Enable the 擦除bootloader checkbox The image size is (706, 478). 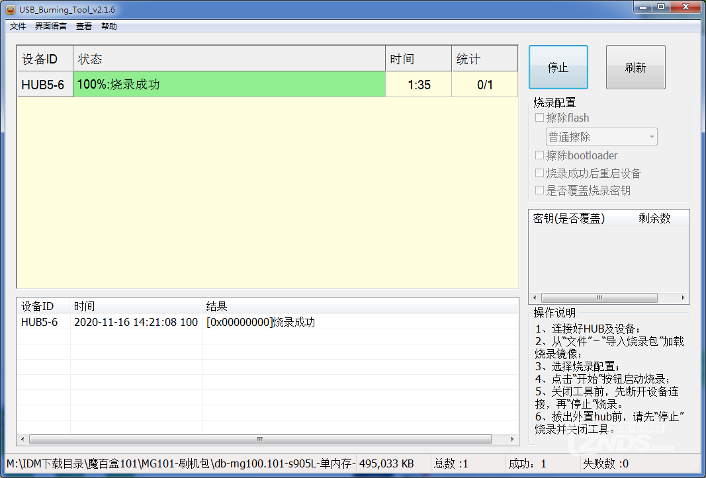point(540,155)
